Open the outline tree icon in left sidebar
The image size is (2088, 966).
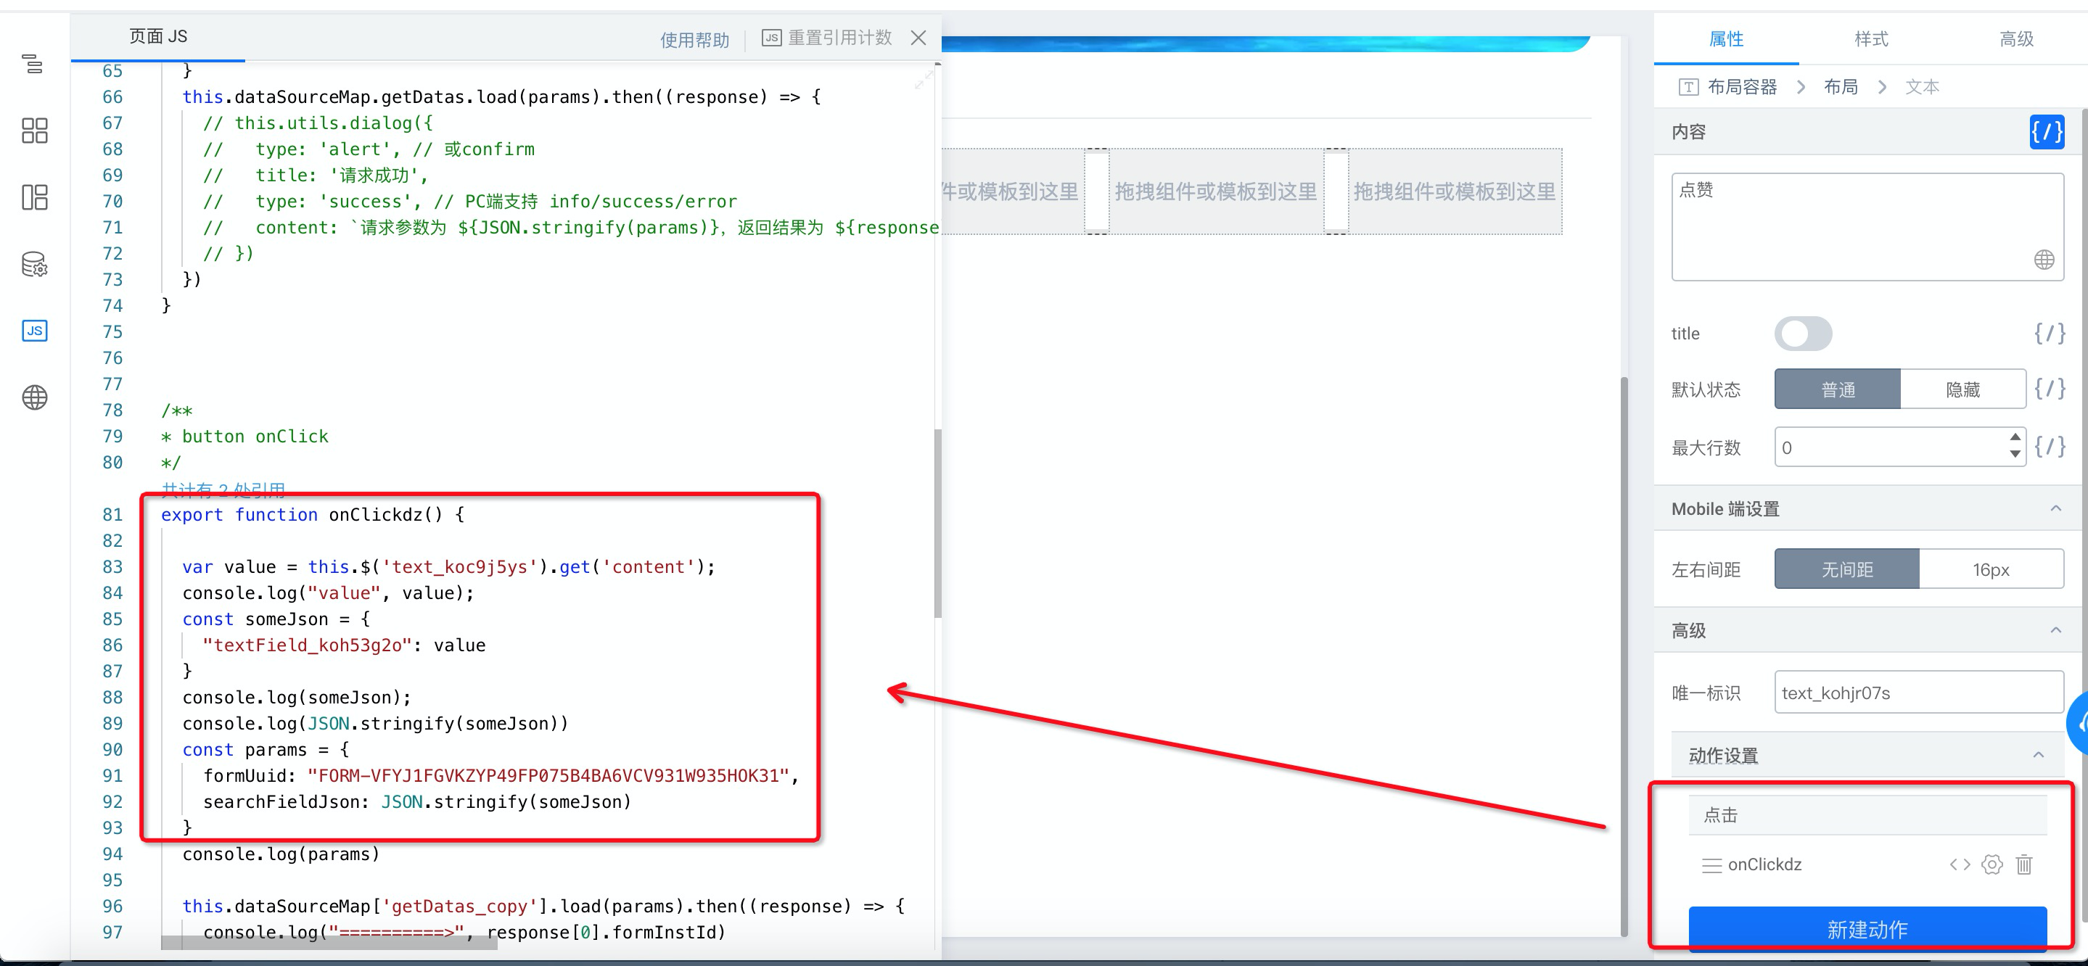coord(33,64)
